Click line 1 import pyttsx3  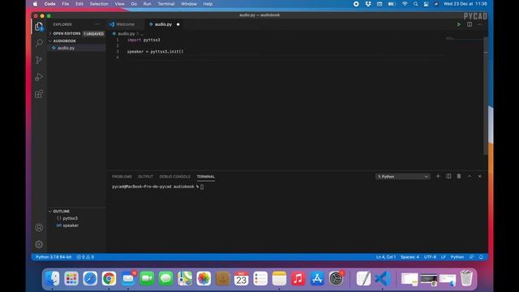point(144,40)
